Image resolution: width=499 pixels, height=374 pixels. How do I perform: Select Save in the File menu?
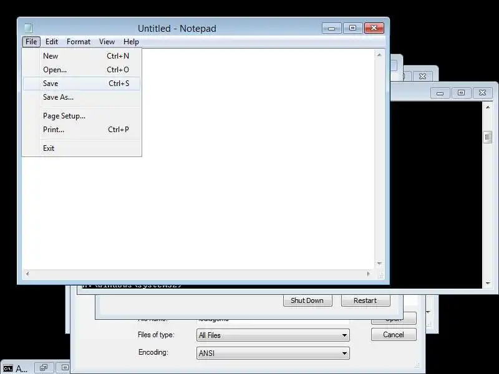82,84
